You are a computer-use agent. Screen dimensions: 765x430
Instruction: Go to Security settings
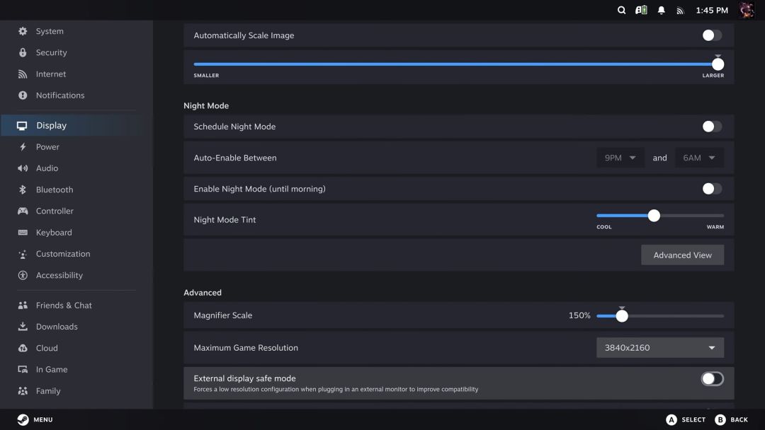coord(51,52)
